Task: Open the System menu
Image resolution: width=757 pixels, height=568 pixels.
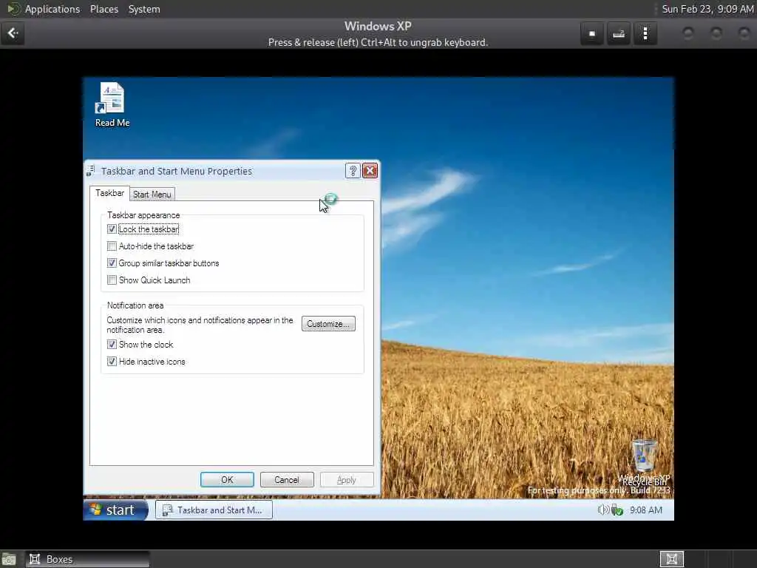Action: pos(144,9)
